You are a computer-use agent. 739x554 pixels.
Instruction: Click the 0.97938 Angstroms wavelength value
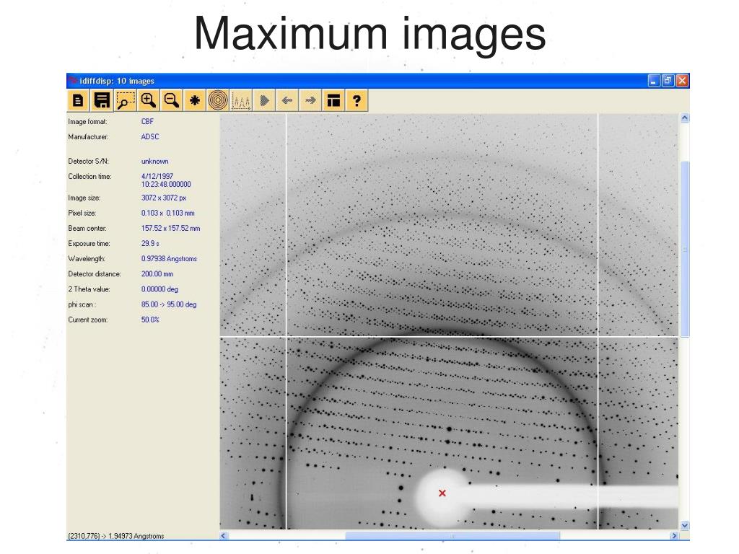click(169, 259)
